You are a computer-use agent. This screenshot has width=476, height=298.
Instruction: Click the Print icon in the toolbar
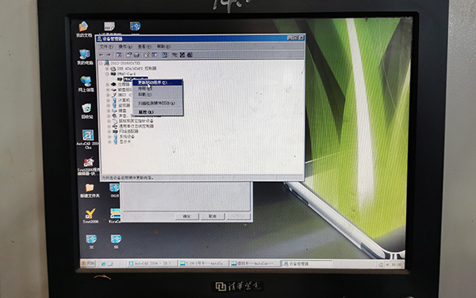[136, 55]
